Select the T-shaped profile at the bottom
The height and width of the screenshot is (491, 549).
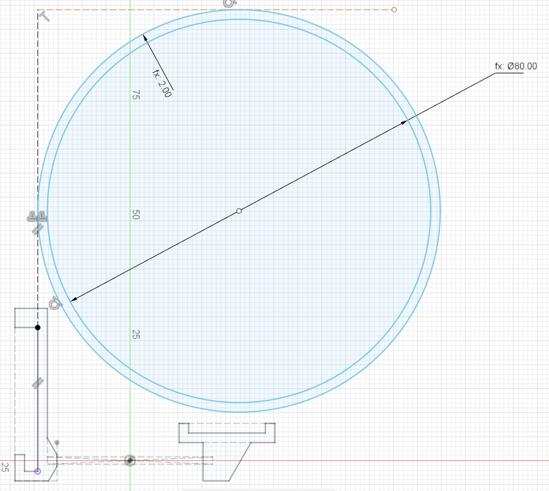coord(227,452)
